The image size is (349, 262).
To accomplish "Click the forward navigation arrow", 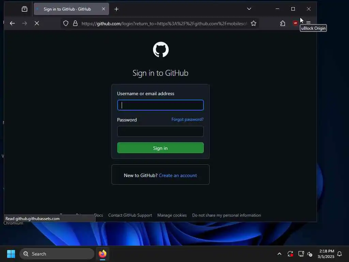I will coord(25,23).
